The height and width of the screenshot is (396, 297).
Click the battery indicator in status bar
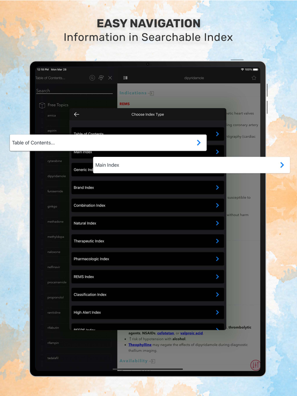coord(255,70)
